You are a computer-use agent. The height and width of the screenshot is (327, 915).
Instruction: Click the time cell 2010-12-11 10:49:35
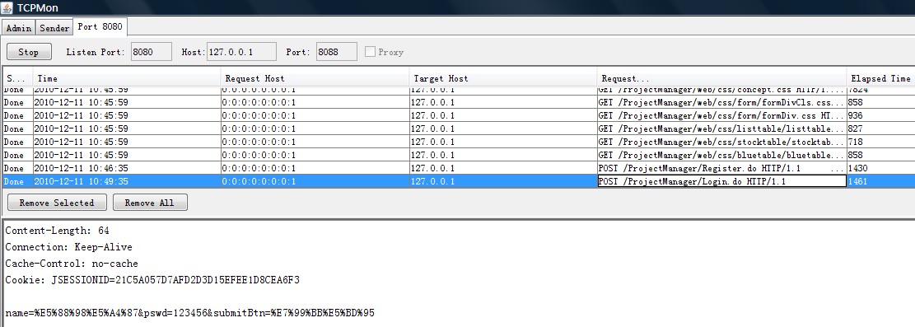click(127, 181)
